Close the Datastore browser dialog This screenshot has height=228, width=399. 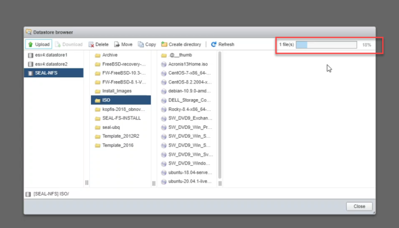(x=359, y=206)
